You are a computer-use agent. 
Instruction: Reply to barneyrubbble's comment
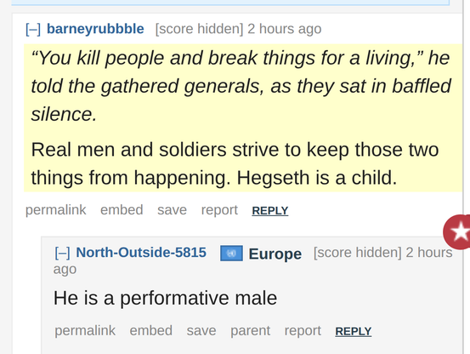(x=269, y=210)
